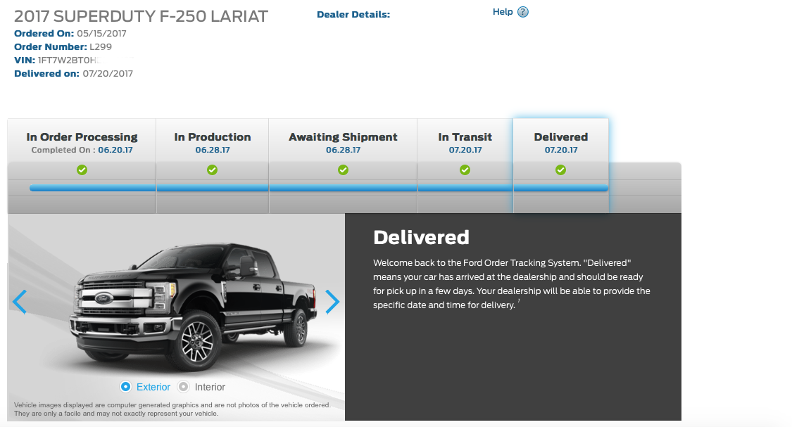Click the Awaiting Shipment date 06.28.17
This screenshot has height=427, width=792.
tap(343, 150)
